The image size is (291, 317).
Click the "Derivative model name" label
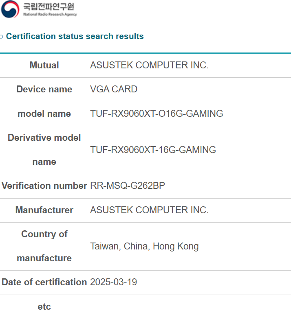[44, 150]
